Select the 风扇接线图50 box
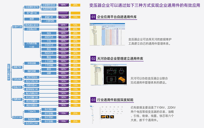This screenshot has height=128, width=204. click(x=49, y=9)
